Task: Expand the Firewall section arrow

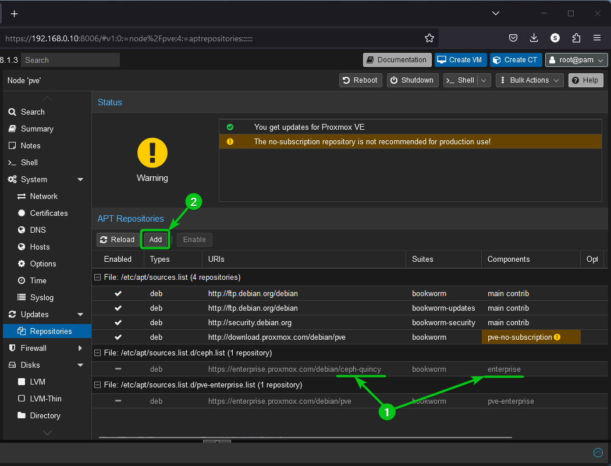Action: 80,348
